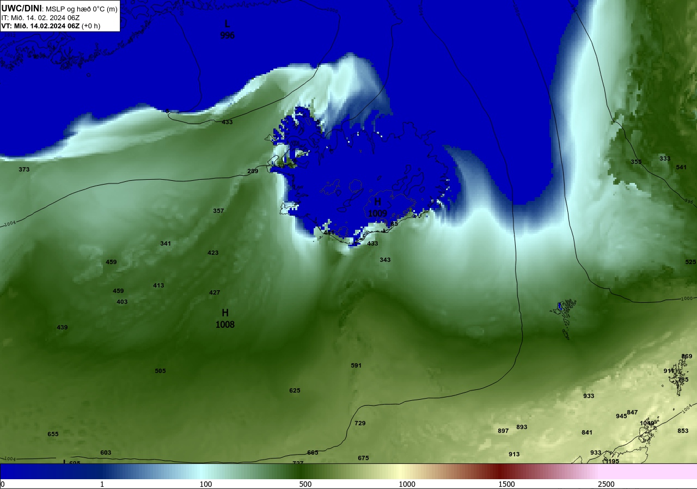Click the height value 403
Viewport: 697px width, 489px height.
[x=122, y=302]
